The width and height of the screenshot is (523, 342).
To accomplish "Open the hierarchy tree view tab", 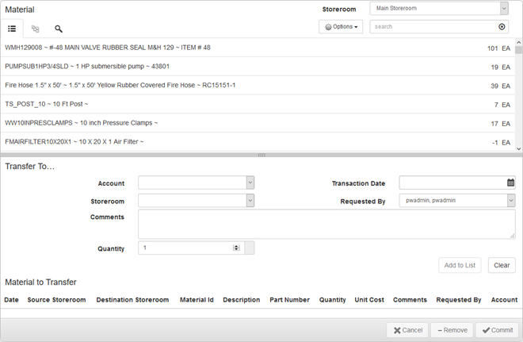I will tap(36, 29).
